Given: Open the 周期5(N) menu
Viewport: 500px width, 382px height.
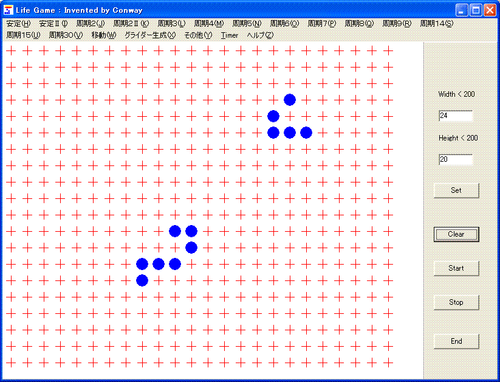Looking at the screenshot, I should tap(247, 23).
